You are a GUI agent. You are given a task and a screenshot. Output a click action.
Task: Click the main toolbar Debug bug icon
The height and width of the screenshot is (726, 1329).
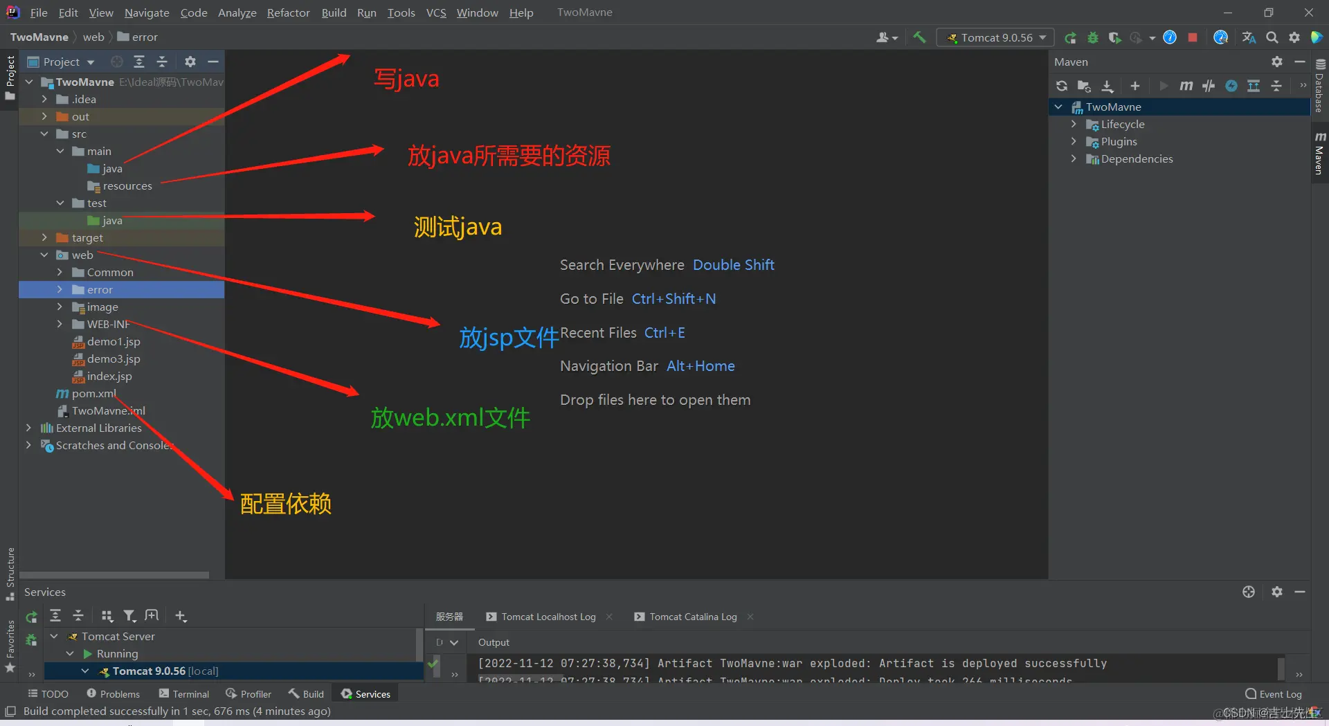point(1092,37)
